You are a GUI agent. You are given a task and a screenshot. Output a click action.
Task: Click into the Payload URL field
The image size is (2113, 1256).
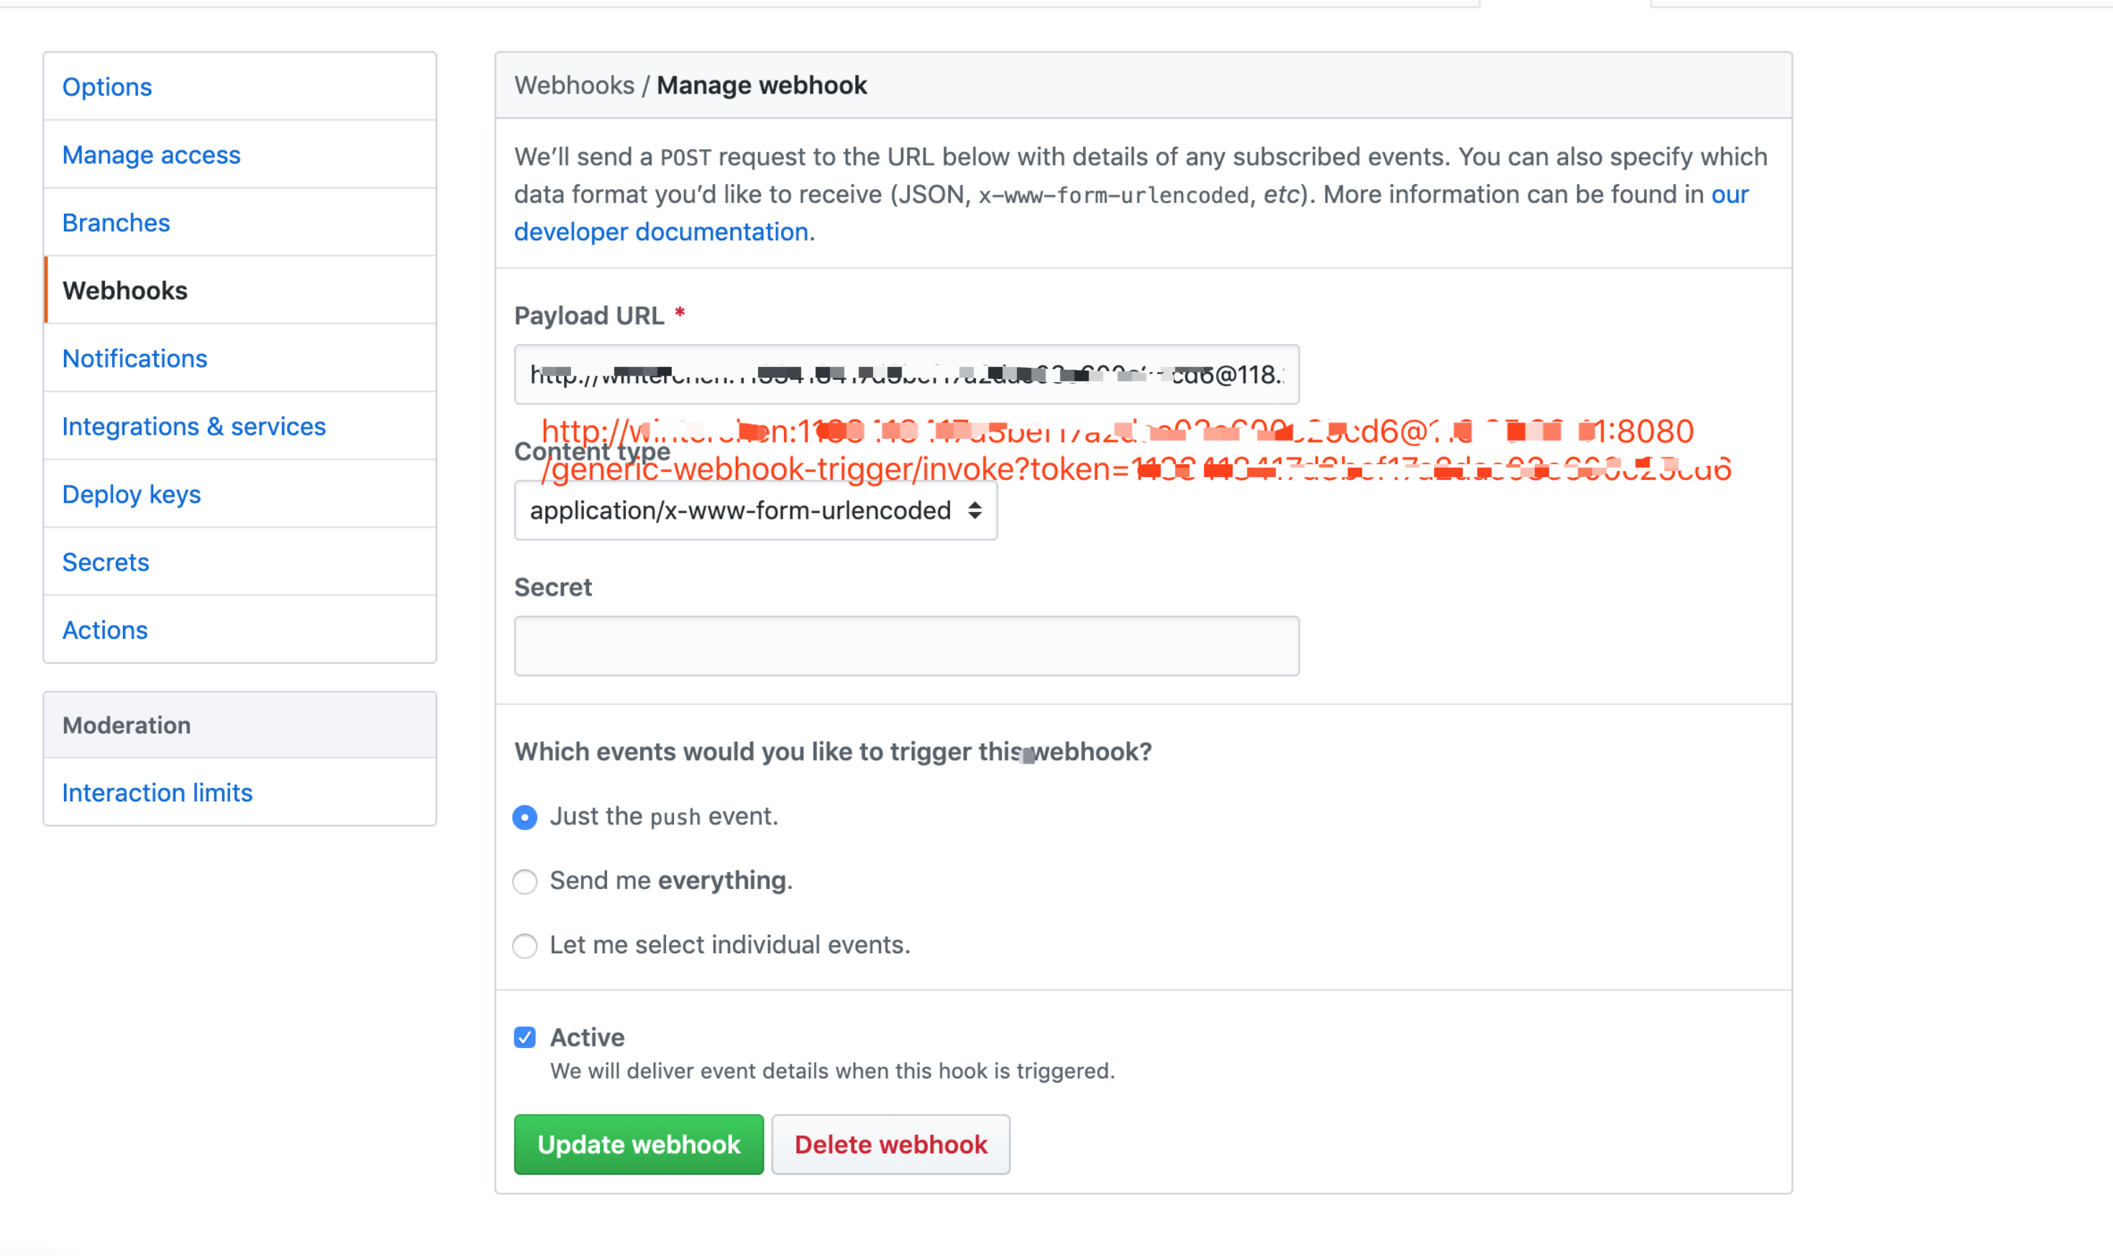905,374
